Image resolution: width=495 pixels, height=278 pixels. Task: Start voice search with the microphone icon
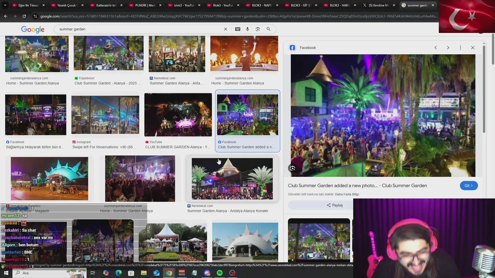click(x=247, y=29)
